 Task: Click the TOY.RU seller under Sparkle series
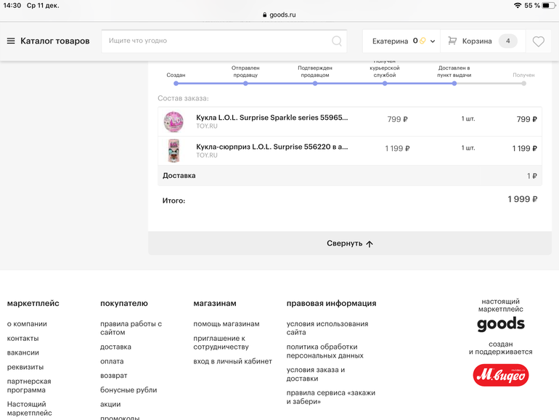point(207,126)
